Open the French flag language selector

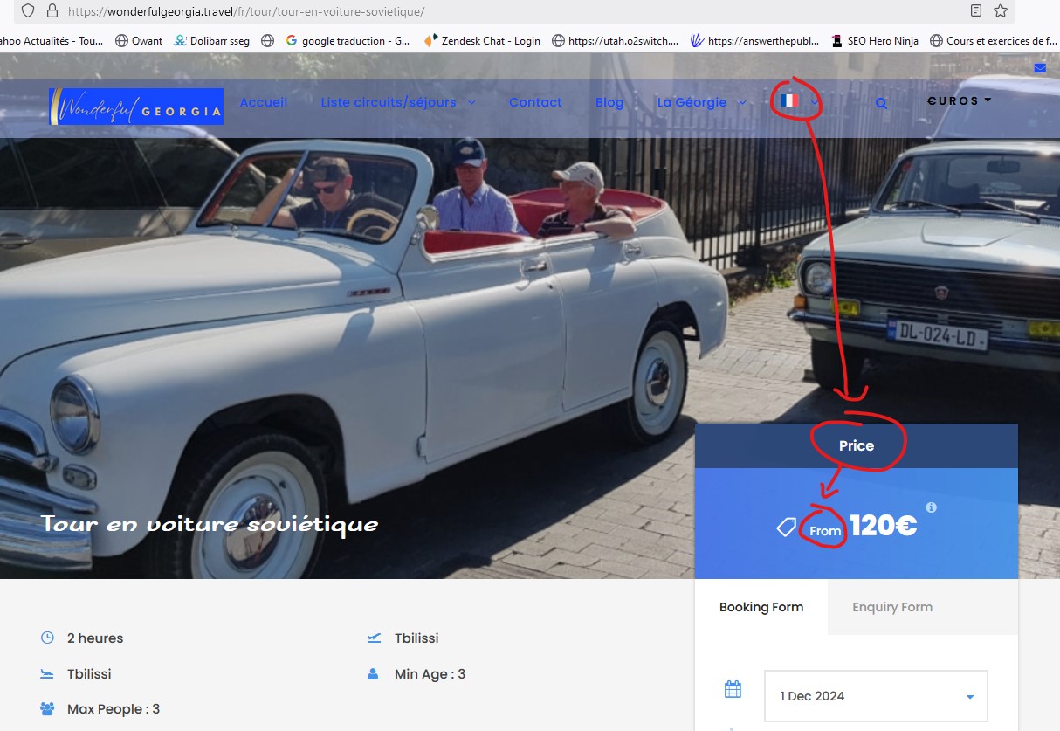coord(799,101)
